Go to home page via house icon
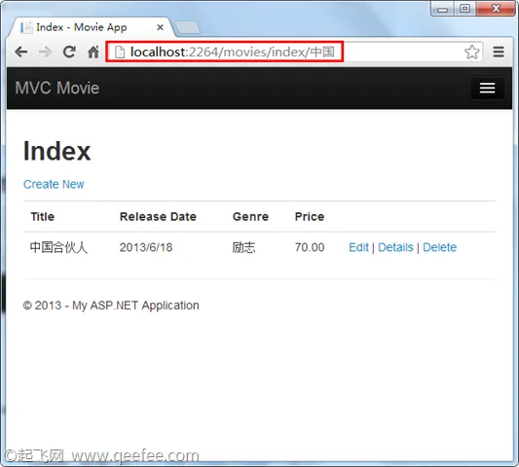The height and width of the screenshot is (467, 519). [x=93, y=52]
